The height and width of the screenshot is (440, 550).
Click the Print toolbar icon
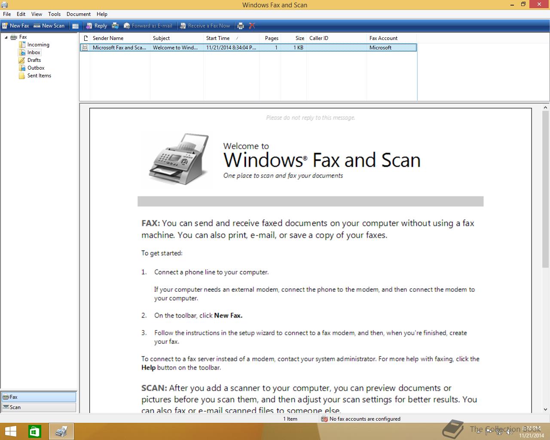coord(241,26)
